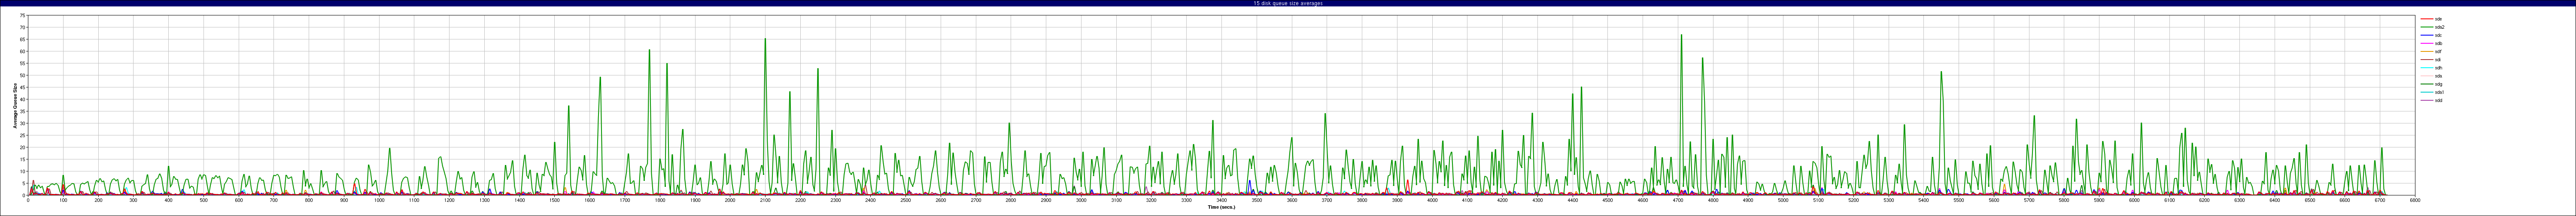Screen dimensions: 2576x216
Task: Click the 75 value on the y-axis
Action: point(23,16)
